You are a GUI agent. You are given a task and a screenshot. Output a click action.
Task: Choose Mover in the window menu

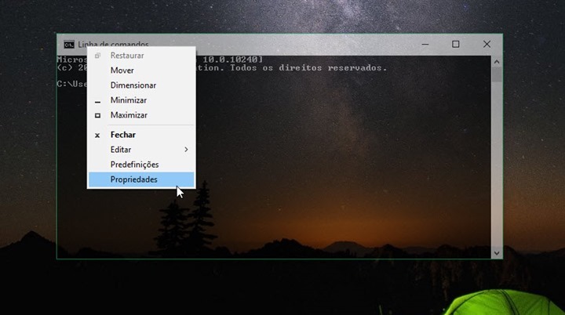click(122, 71)
